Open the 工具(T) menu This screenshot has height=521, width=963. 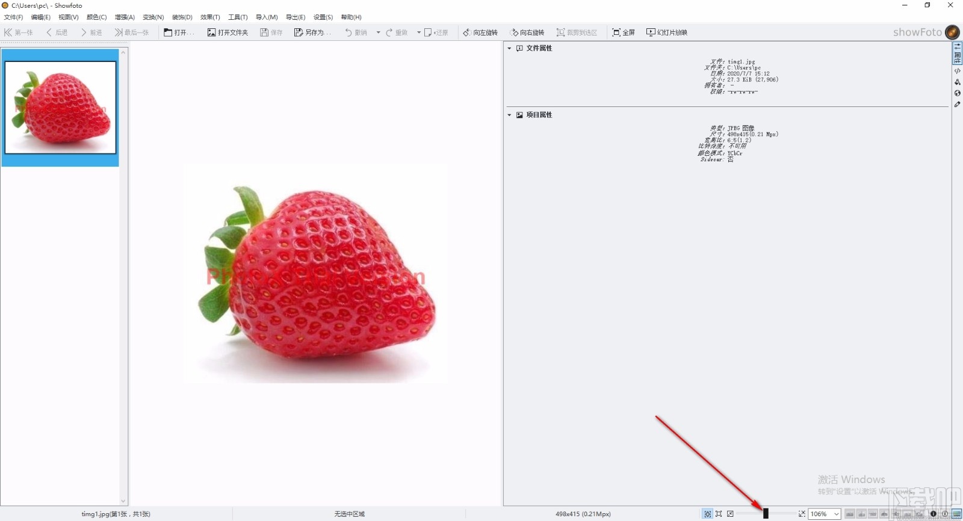pyautogui.click(x=238, y=17)
